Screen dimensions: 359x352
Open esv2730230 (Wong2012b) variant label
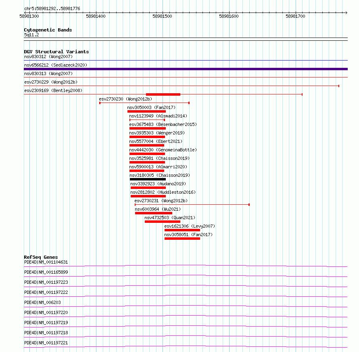[125, 99]
